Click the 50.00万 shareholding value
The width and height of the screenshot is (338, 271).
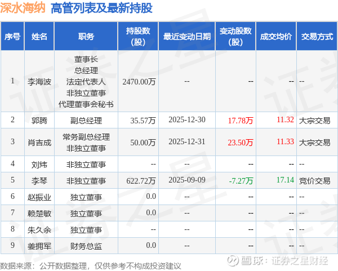(143, 143)
